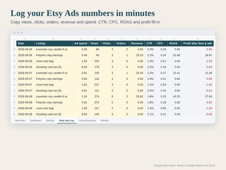Click the Profit after fees & ads header
Viewport: 226px width, 170px height.
[198, 43]
